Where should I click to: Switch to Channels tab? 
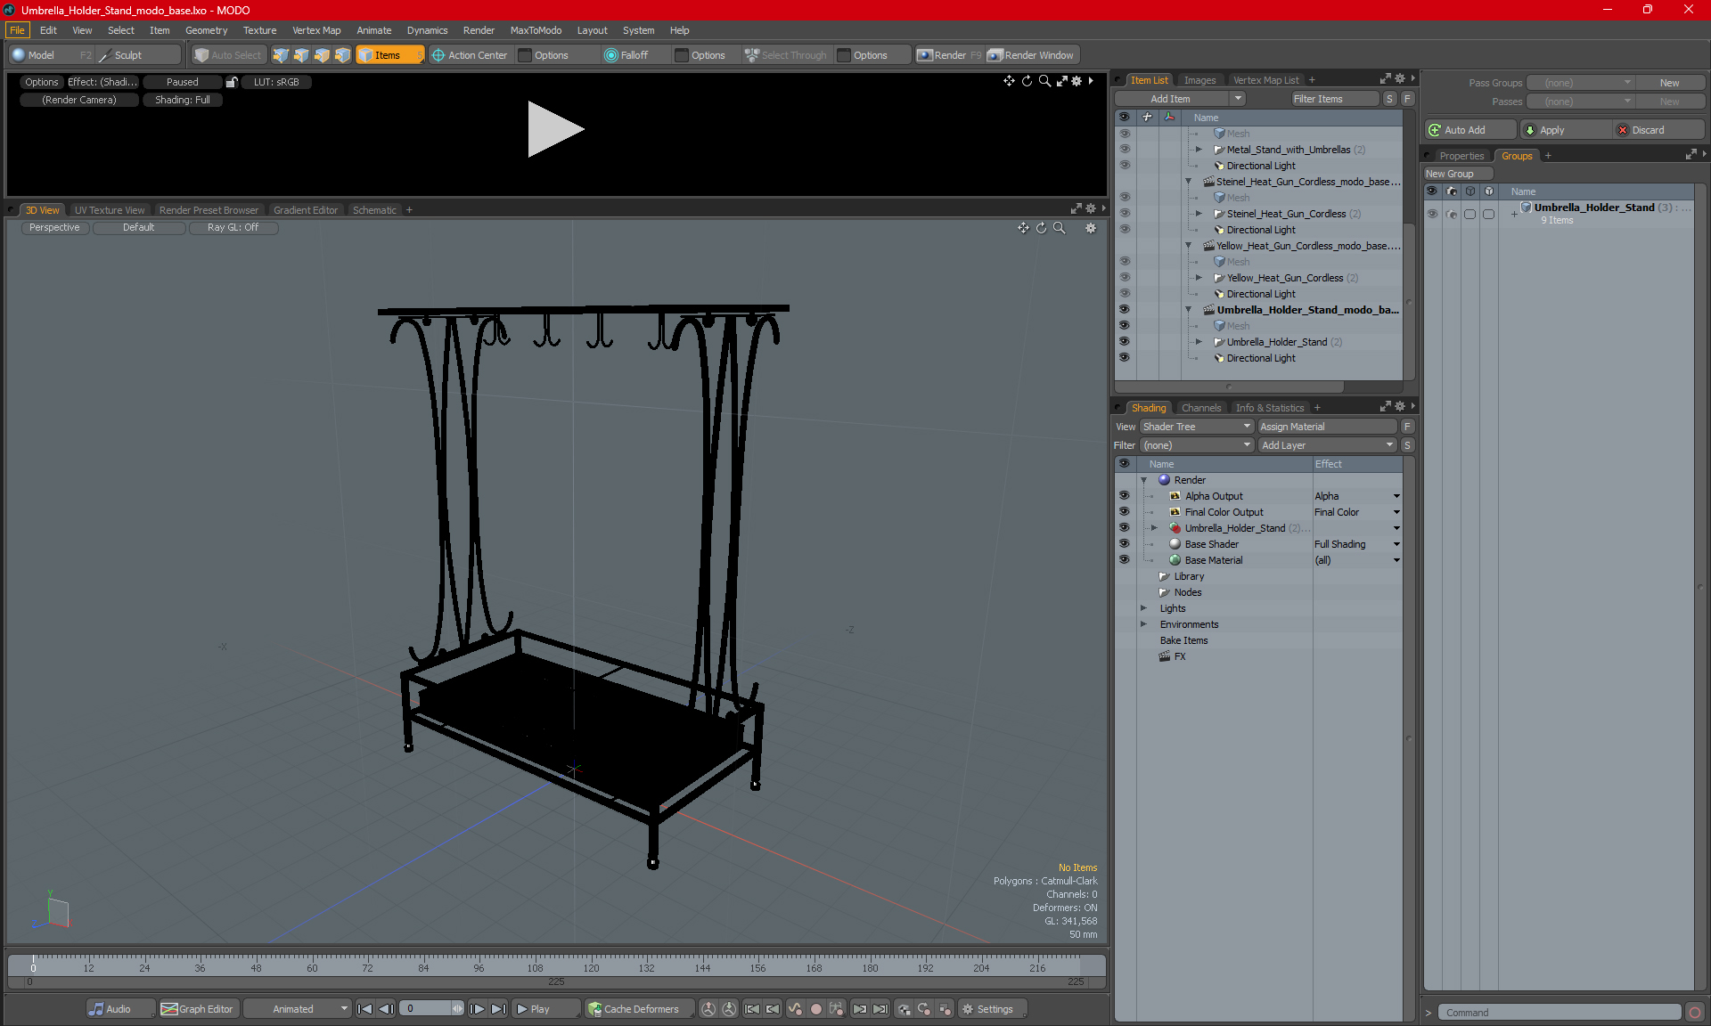pyautogui.click(x=1201, y=408)
